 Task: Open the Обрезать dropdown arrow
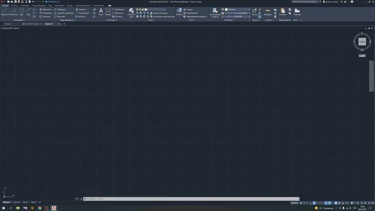pos(88,9)
